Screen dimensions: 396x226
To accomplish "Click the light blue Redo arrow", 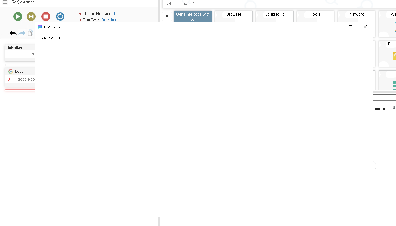I will (22, 33).
